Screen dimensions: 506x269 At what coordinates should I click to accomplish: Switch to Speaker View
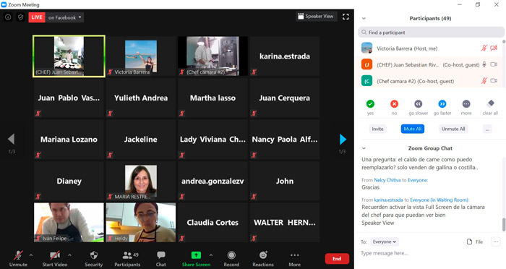click(316, 16)
